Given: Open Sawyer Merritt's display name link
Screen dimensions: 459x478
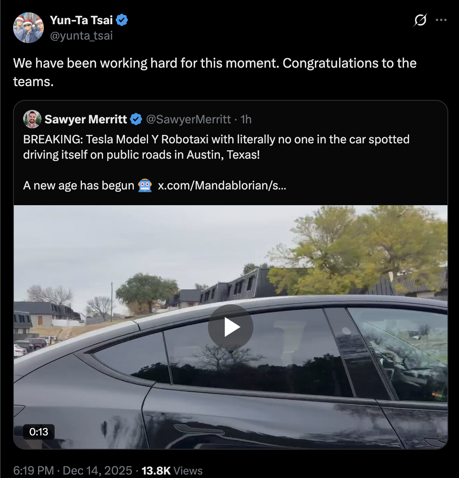Looking at the screenshot, I should point(86,119).
